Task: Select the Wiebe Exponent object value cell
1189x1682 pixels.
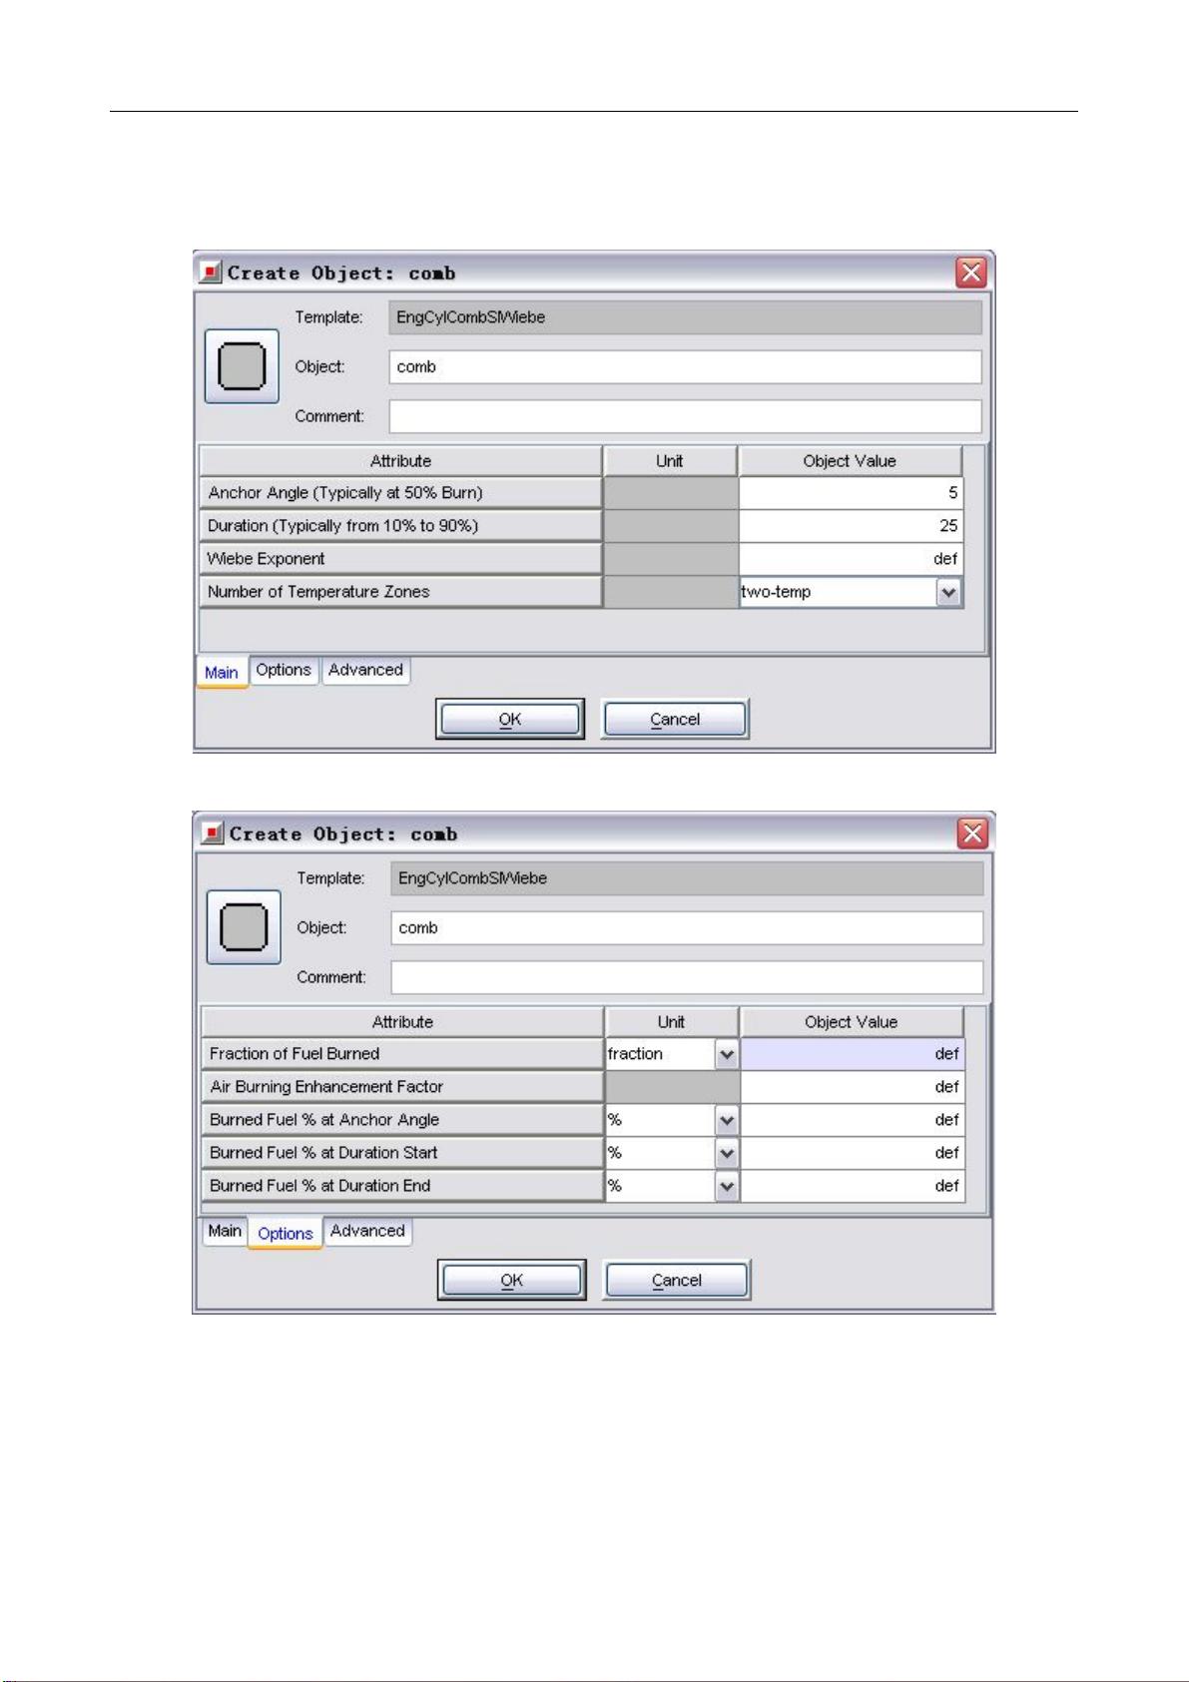Action: [850, 559]
